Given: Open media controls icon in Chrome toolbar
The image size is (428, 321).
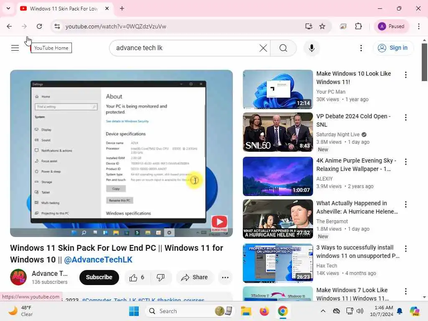Looking at the screenshot, I should (x=343, y=26).
